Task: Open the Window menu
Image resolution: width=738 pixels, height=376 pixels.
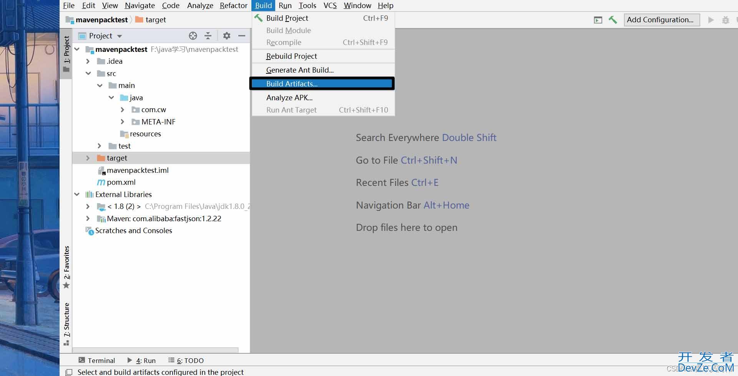Action: click(357, 5)
